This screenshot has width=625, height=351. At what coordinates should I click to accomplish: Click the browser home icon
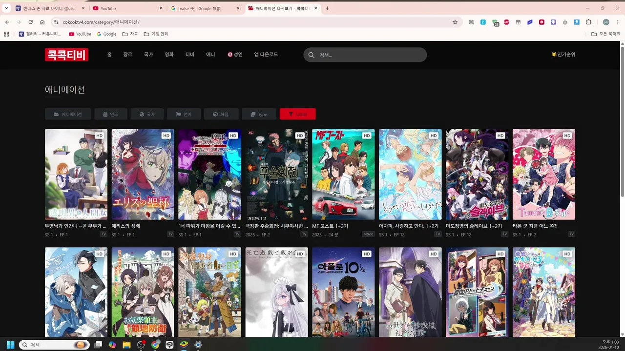(42, 22)
